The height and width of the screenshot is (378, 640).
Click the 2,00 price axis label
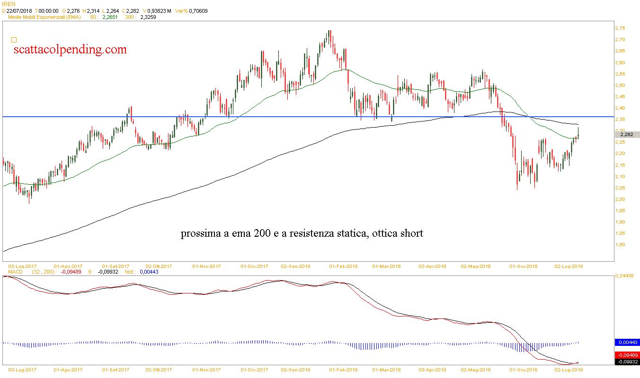coord(619,199)
